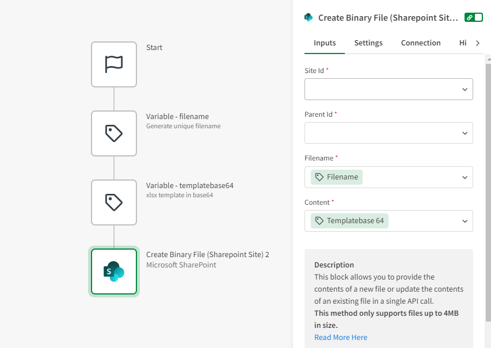Toggle the green link switch in header
The width and height of the screenshot is (491, 348).
(x=473, y=18)
